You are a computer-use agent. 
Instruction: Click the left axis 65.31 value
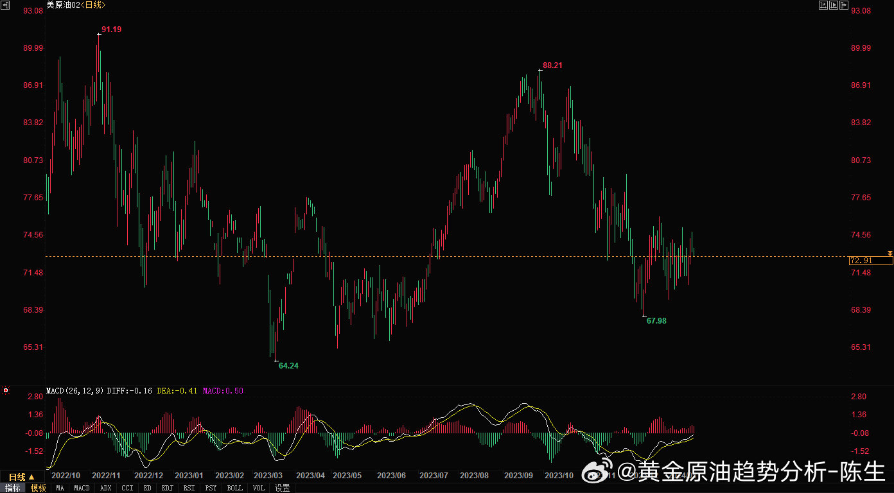click(x=33, y=347)
